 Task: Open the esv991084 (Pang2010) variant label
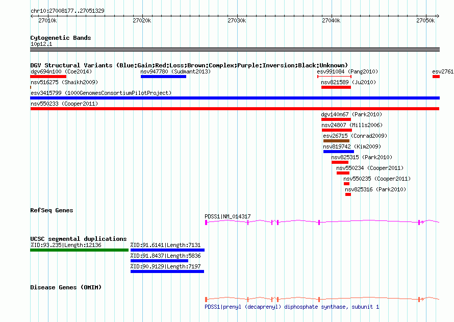tap(347, 71)
